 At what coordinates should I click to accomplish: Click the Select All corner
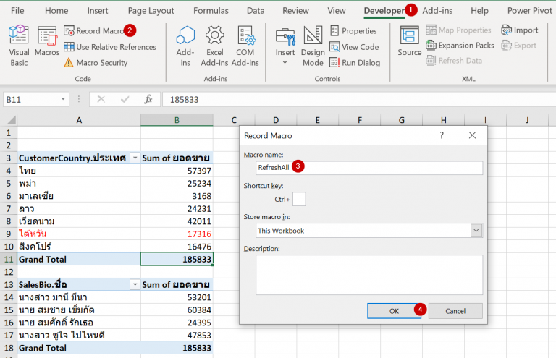pyautogui.click(x=9, y=120)
